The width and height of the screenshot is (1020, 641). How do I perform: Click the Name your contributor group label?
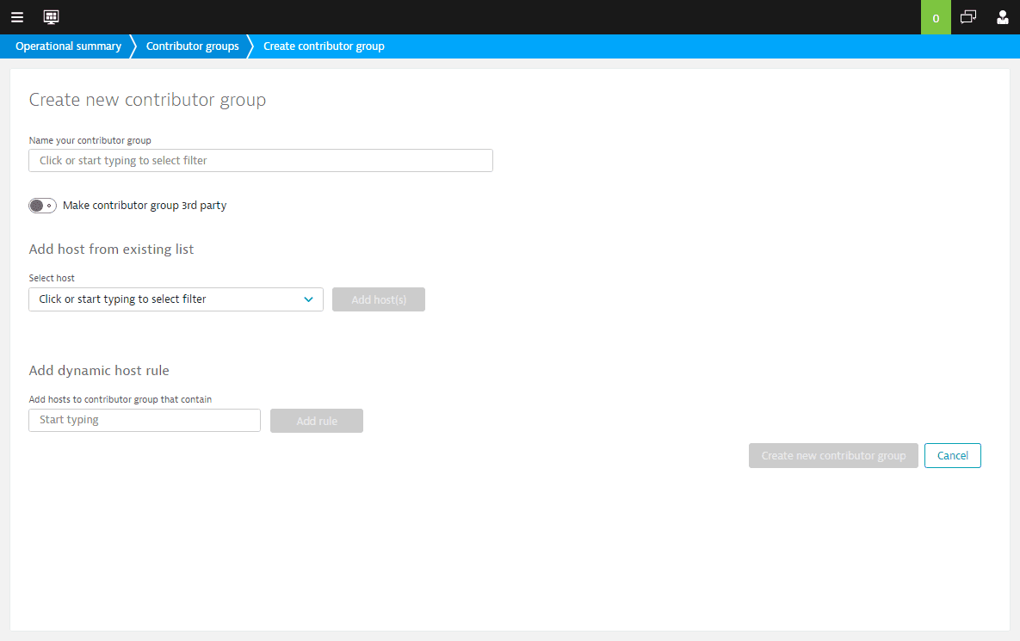point(90,140)
